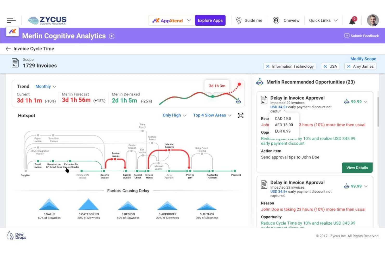Click the first Delay in Invoice Approval document icon
This screenshot has width=385, height=256.
coord(264,100)
